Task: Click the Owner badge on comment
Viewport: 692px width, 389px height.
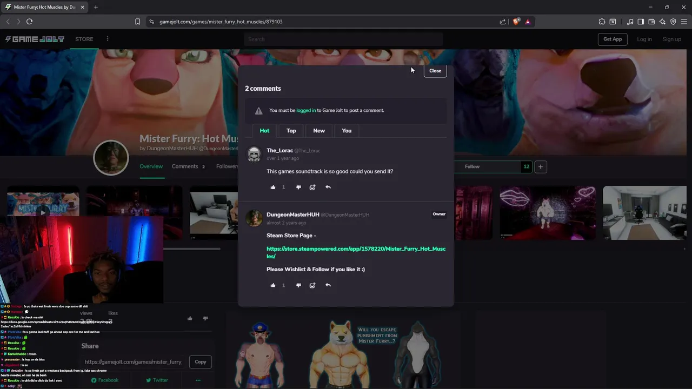Action: click(439, 214)
